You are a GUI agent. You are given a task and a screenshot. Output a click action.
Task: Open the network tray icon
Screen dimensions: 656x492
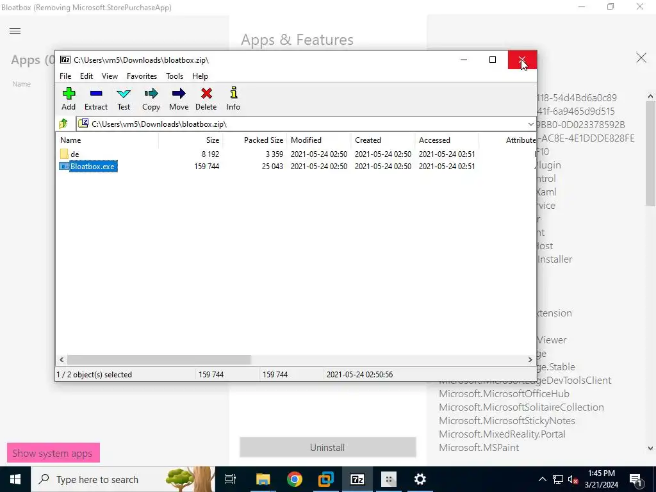click(558, 479)
